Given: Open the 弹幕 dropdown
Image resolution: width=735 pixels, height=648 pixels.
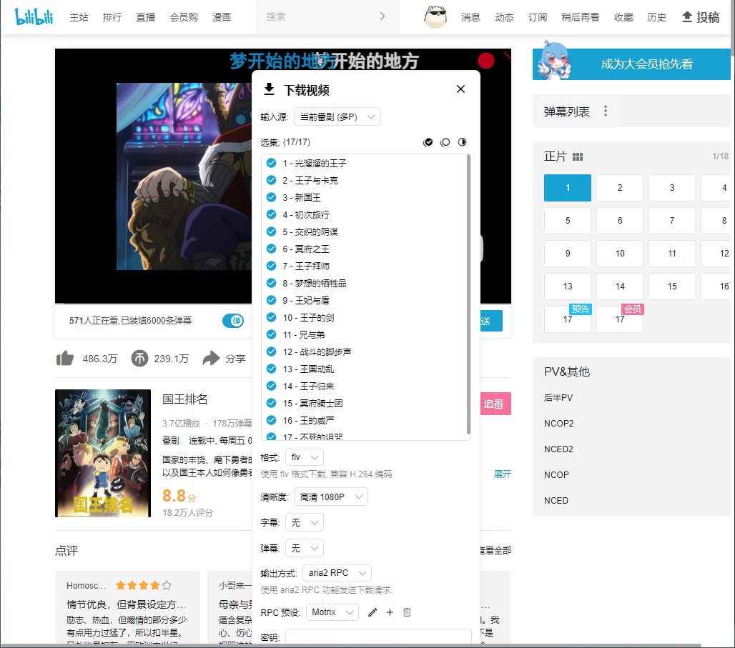Looking at the screenshot, I should tap(304, 548).
